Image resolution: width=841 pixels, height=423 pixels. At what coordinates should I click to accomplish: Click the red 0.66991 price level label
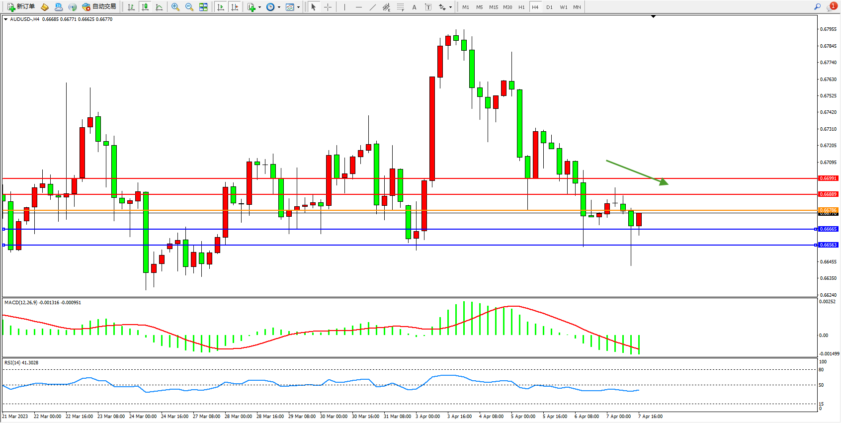(x=828, y=178)
